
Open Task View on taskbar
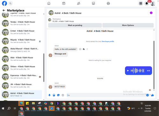pos(15,108)
